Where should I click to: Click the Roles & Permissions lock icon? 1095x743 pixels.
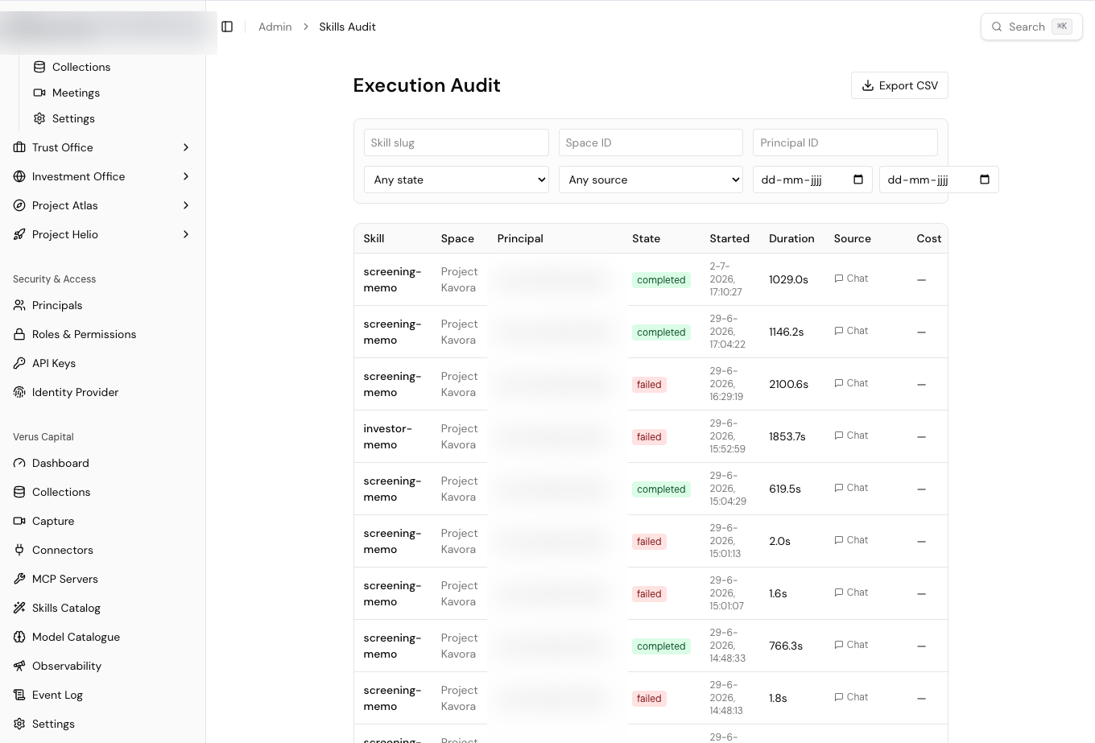[19, 334]
